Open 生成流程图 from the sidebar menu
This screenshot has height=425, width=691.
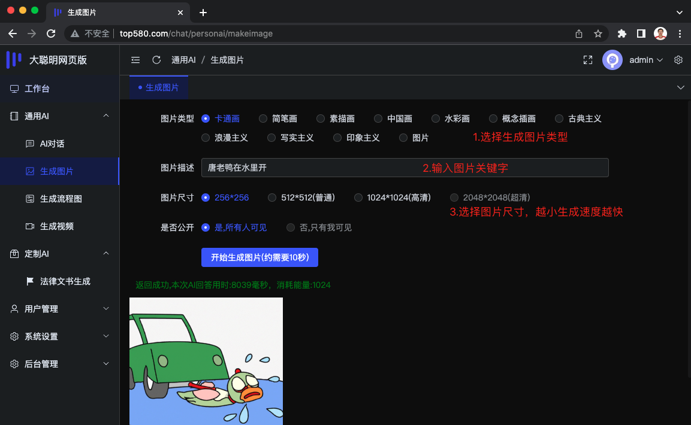click(30, 198)
